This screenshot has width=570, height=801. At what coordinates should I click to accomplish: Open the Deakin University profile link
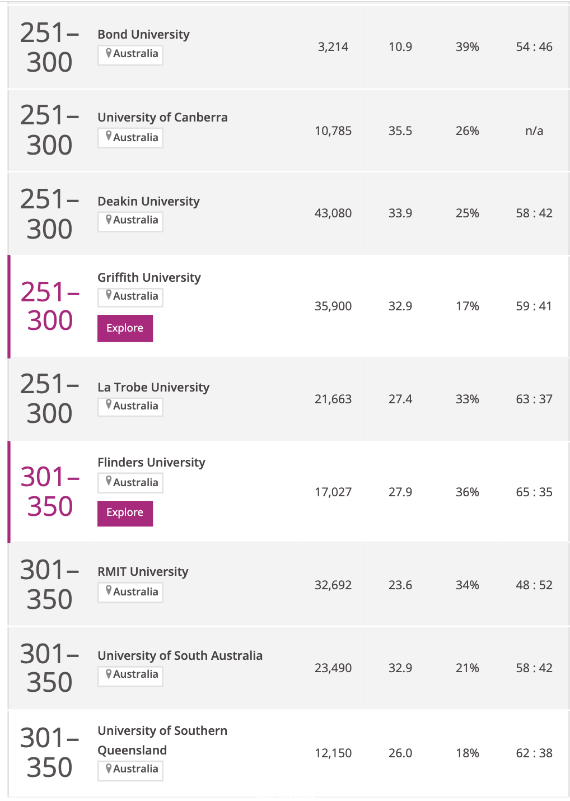click(x=148, y=202)
